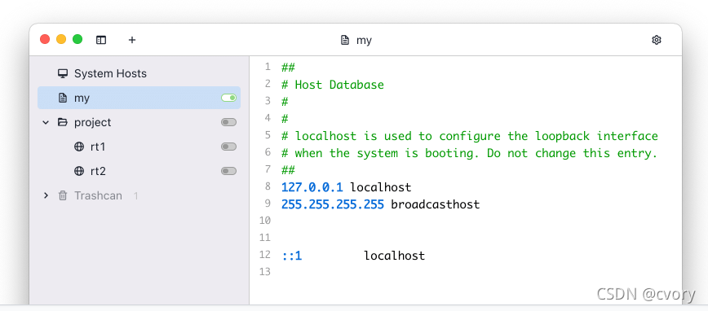Viewport: 708px width, 311px height.
Task: Click the ## comment on line 7
Action: [x=288, y=170]
